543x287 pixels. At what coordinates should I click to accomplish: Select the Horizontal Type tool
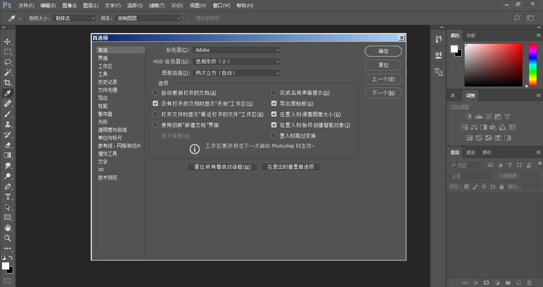[x=8, y=197]
